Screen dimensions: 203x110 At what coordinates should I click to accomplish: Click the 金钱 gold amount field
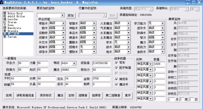101,79
